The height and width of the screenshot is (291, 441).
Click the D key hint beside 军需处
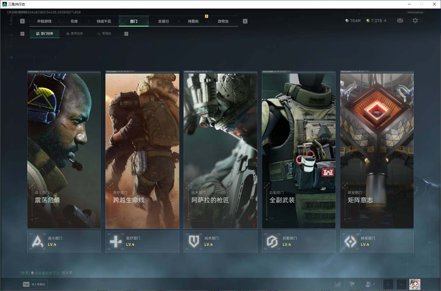[126, 34]
